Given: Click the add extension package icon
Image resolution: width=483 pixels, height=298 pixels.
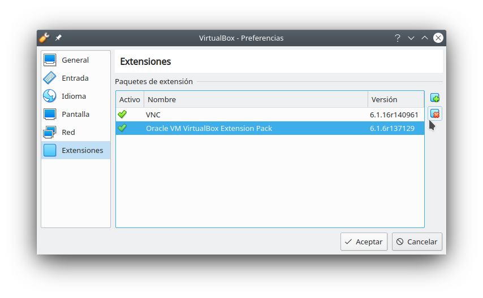Looking at the screenshot, I should 435,98.
